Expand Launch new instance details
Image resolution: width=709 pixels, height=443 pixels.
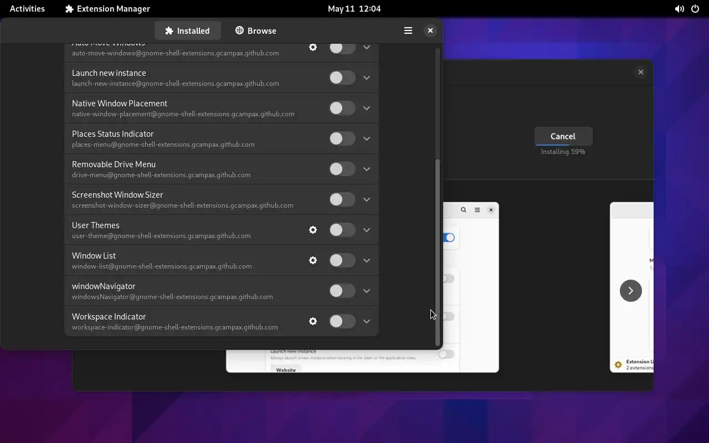367,78
